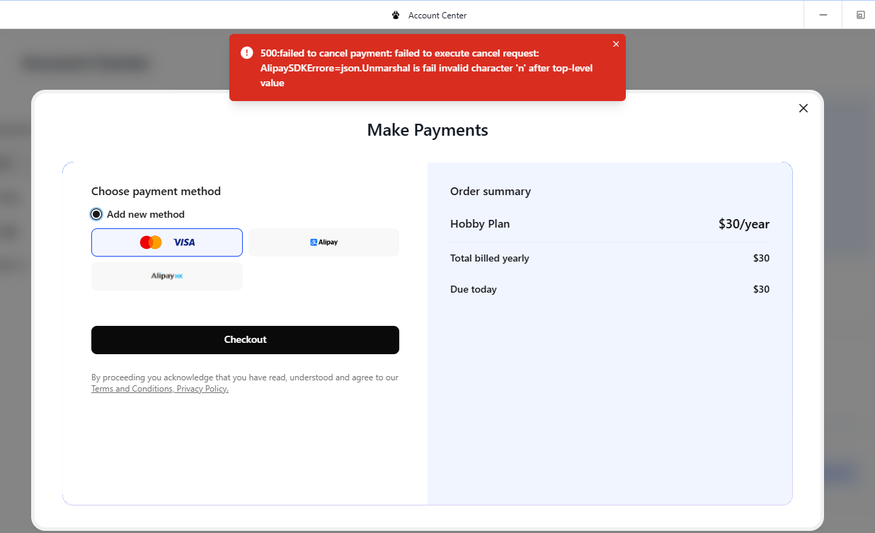The width and height of the screenshot is (875, 533).
Task: Dismiss the red error notification
Action: pos(615,44)
